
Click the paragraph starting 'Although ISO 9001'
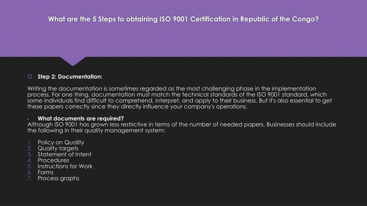pyautogui.click(x=182, y=127)
